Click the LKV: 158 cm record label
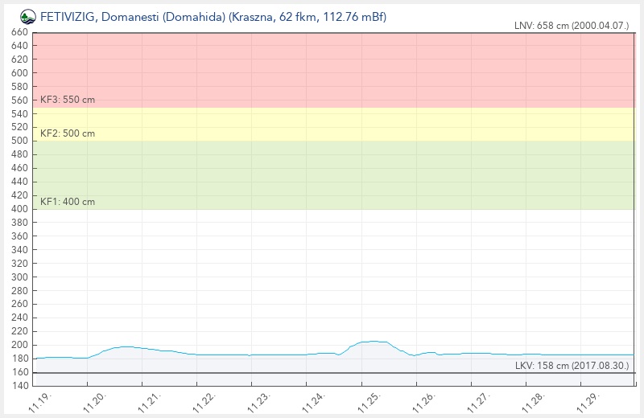Screen dimensions: 644x418 572,366
